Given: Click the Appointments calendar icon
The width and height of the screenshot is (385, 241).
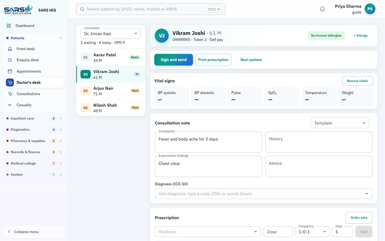Looking at the screenshot, I should click(x=10, y=71).
